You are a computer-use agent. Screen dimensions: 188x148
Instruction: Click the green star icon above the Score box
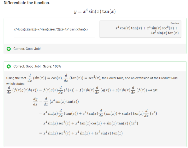[x=9, y=49]
